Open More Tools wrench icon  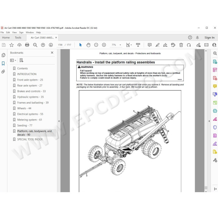(215, 160)
